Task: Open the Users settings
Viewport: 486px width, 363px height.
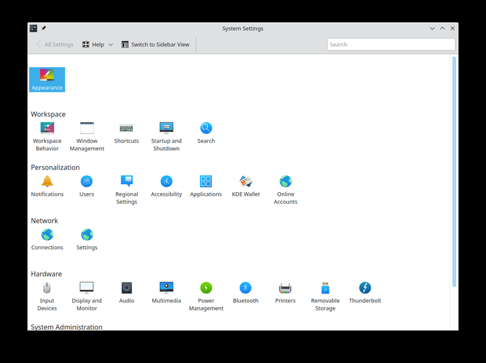Action: (87, 186)
